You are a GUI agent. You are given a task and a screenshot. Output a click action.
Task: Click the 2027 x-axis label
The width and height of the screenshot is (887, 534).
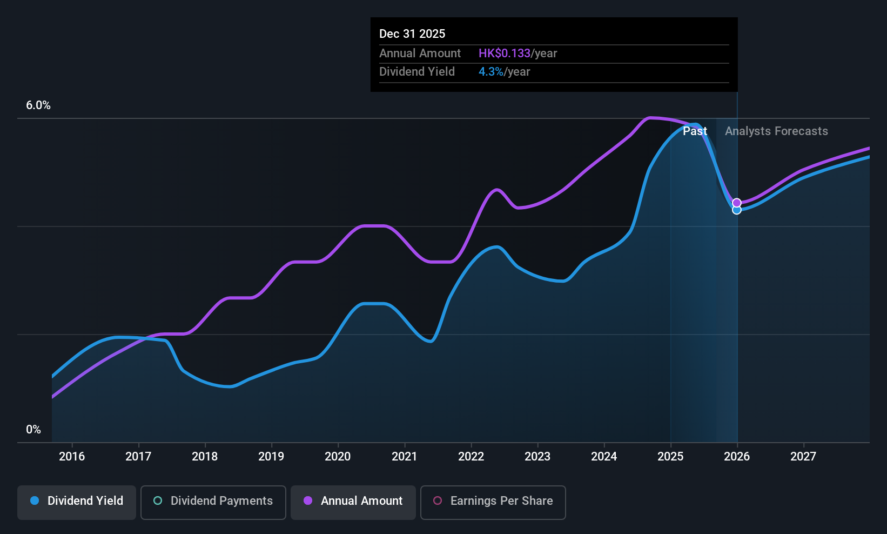click(x=803, y=456)
